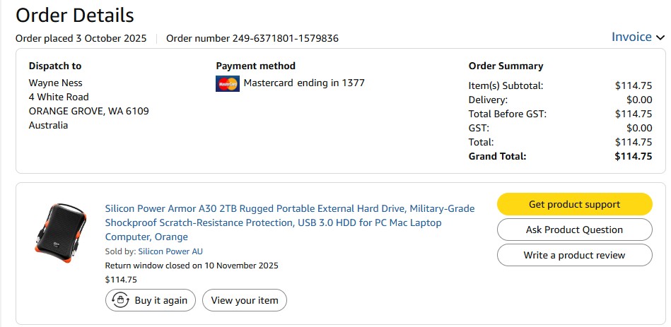671x327 pixels.
Task: Click the View your item button
Action: [x=245, y=300]
